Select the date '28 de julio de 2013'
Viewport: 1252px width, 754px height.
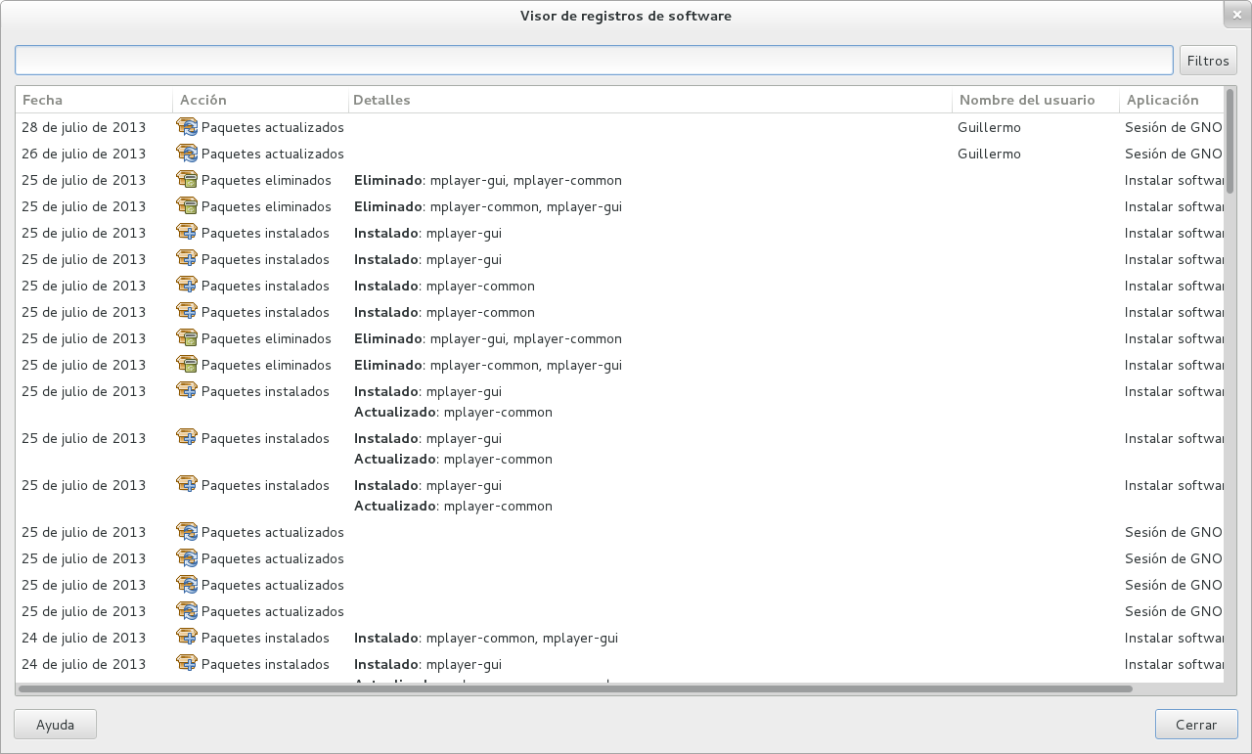[x=83, y=127]
